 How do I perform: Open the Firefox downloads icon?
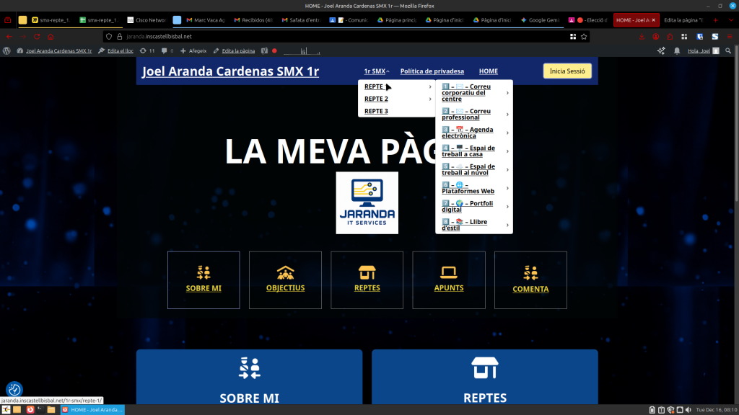(642, 36)
